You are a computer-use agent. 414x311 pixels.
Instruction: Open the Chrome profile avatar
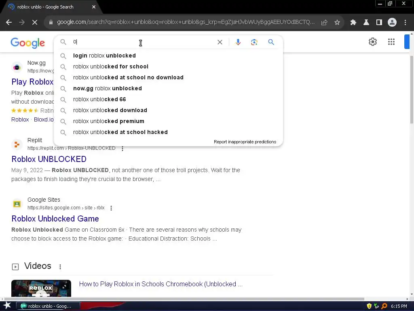click(392, 23)
